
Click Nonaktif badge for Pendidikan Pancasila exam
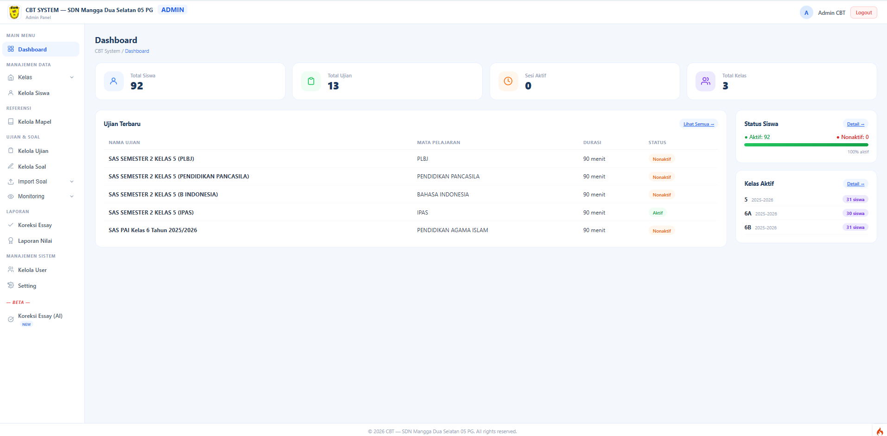[662, 177]
